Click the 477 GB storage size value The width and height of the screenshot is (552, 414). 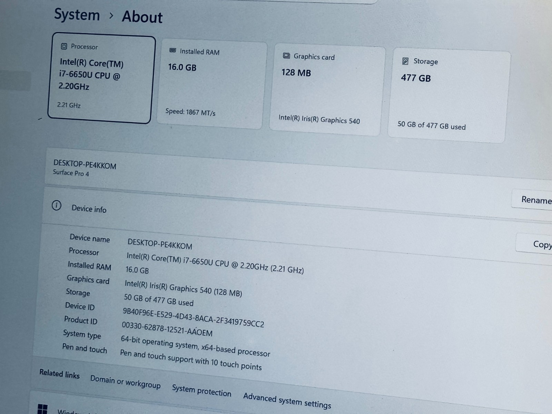point(416,78)
